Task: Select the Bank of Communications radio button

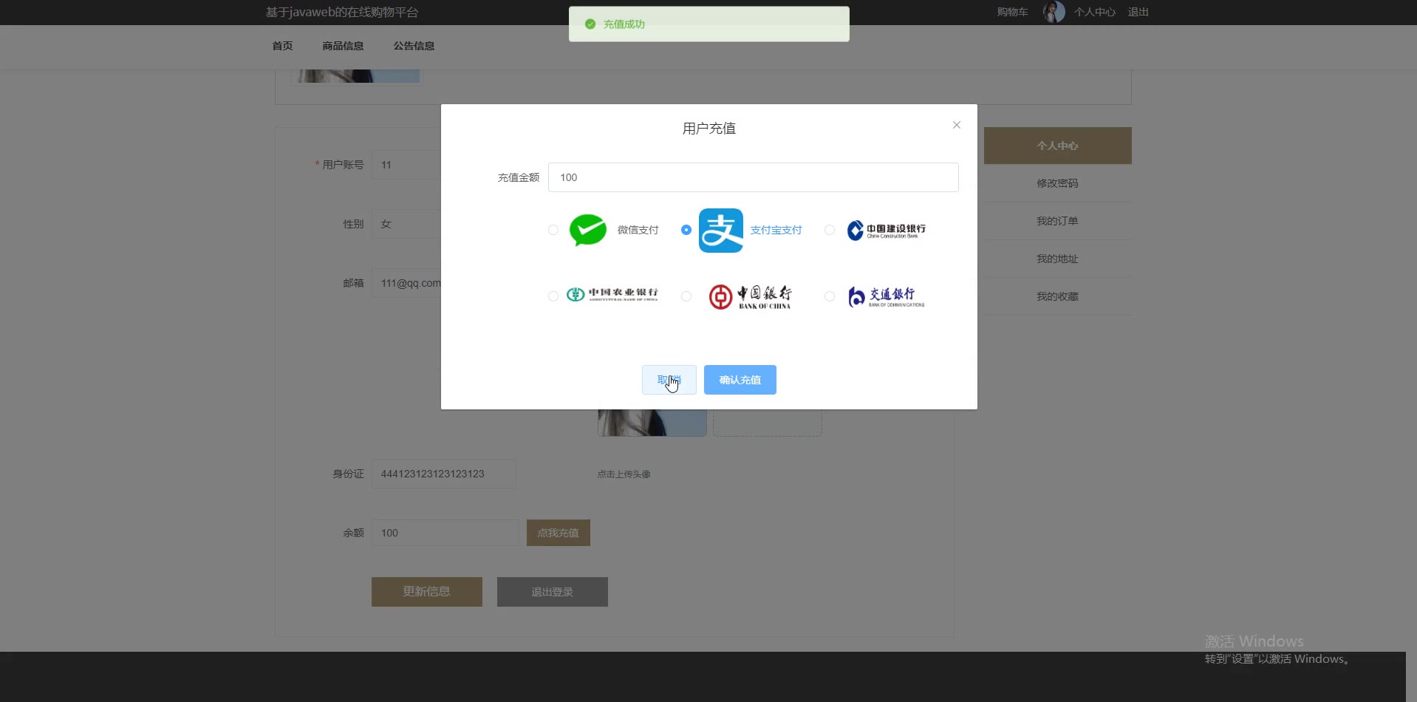Action: [x=830, y=296]
